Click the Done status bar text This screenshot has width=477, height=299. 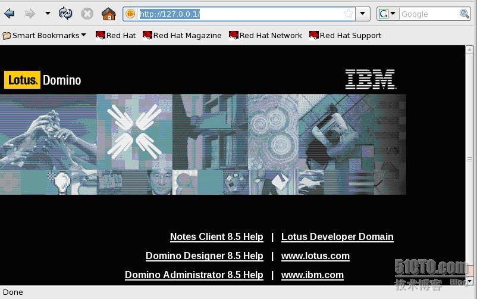pos(12,292)
